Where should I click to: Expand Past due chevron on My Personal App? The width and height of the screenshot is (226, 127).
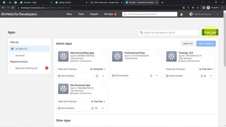[x=105, y=102]
